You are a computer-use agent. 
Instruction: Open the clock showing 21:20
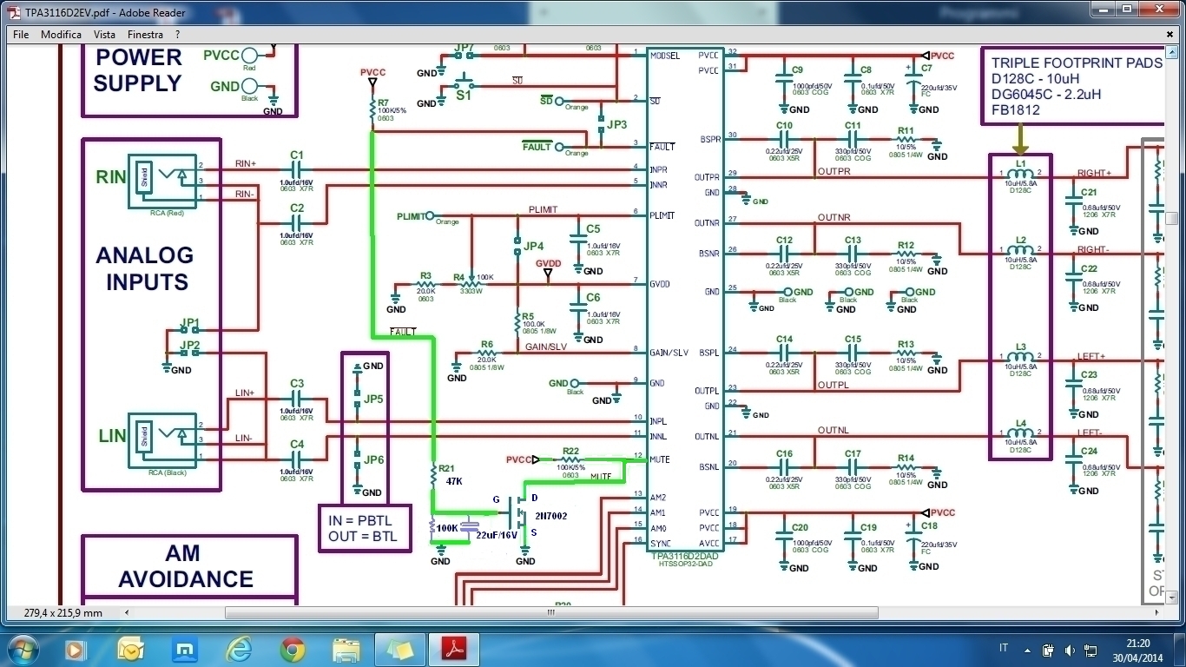pos(1137,650)
